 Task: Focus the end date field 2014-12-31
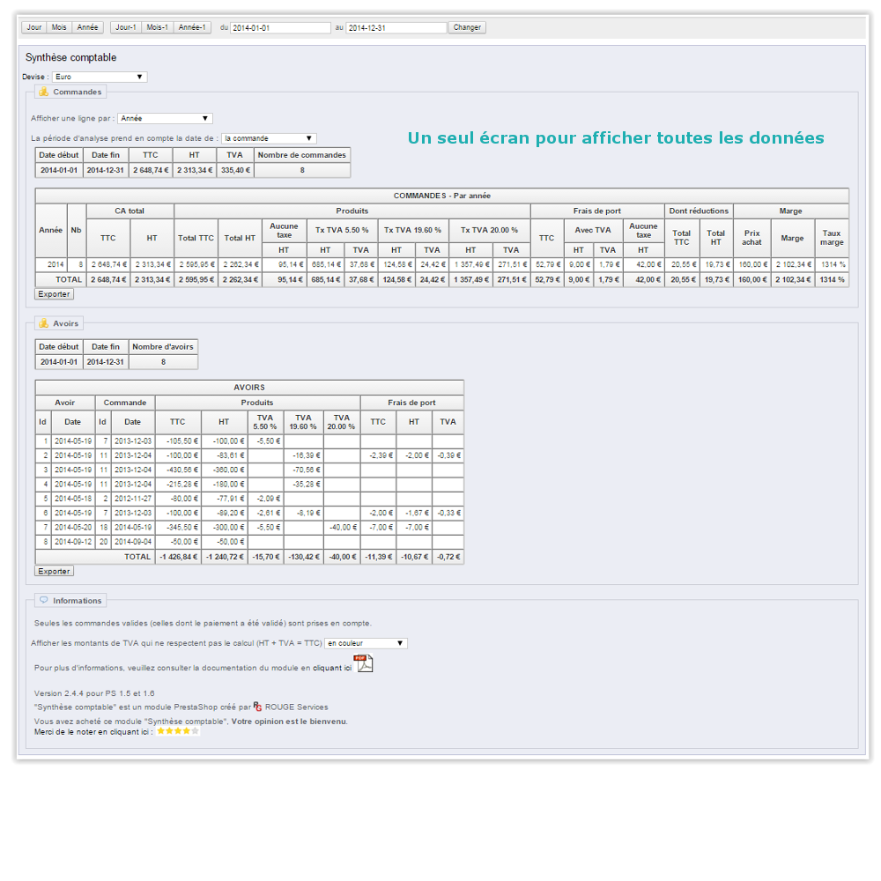point(396,28)
